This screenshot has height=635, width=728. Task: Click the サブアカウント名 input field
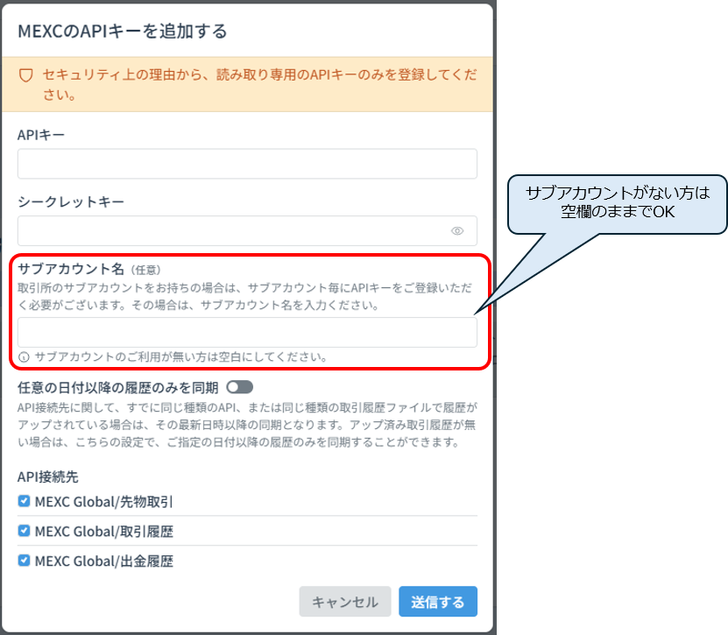tap(247, 332)
